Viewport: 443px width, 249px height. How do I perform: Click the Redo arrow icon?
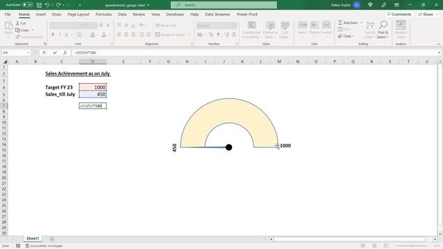click(58, 5)
